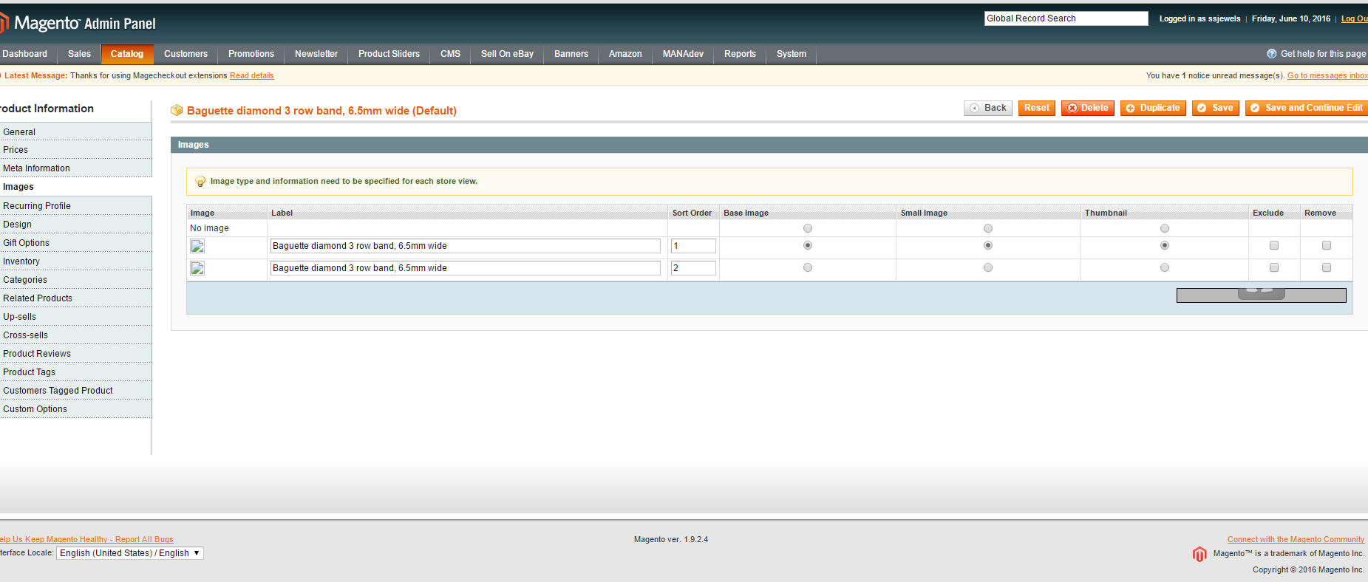This screenshot has width=1368, height=582.
Task: Click the lightbulb hint icon in notice
Action: tap(200, 181)
